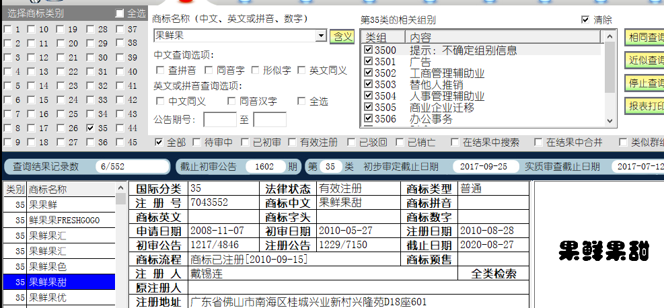Viewport: 664px width, 308px height.
Task: Select result row 果鲜果优
Action: (59, 297)
